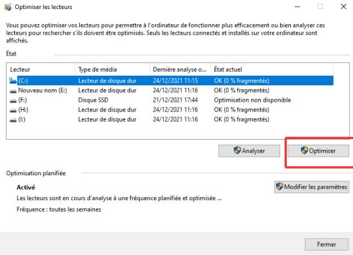353x255 pixels.
Task: Select the (H:) drive row
Action: [171, 110]
